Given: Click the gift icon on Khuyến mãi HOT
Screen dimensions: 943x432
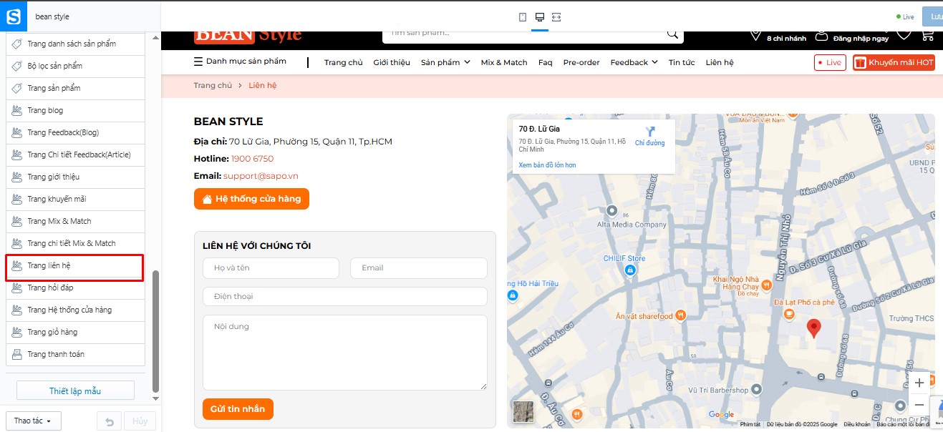Looking at the screenshot, I should (860, 63).
